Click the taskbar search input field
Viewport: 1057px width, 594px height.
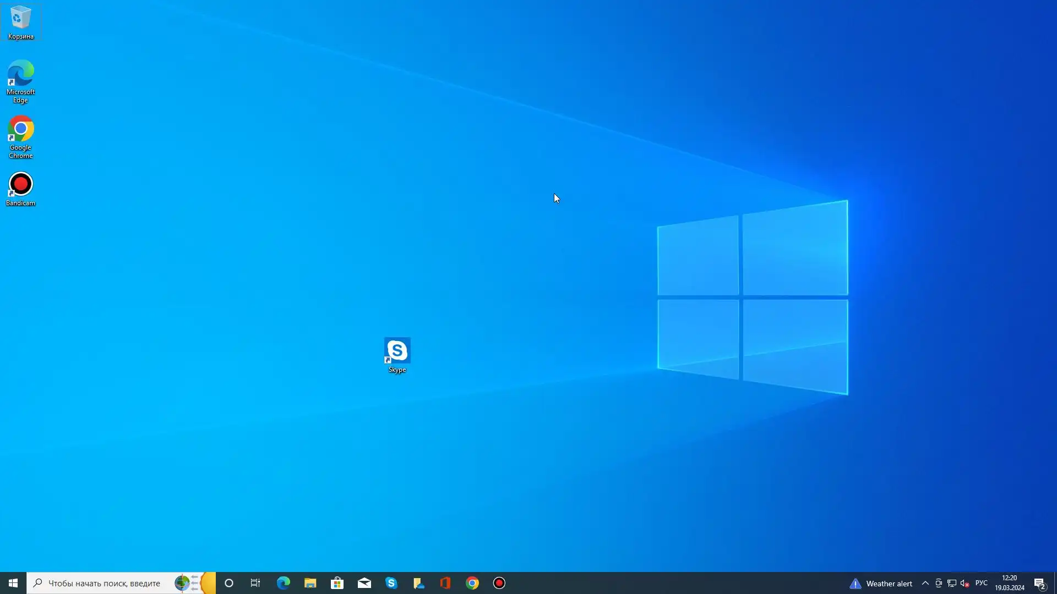(x=105, y=583)
